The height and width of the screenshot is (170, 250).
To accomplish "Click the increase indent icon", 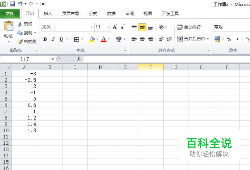I will pyautogui.click(x=169, y=39).
